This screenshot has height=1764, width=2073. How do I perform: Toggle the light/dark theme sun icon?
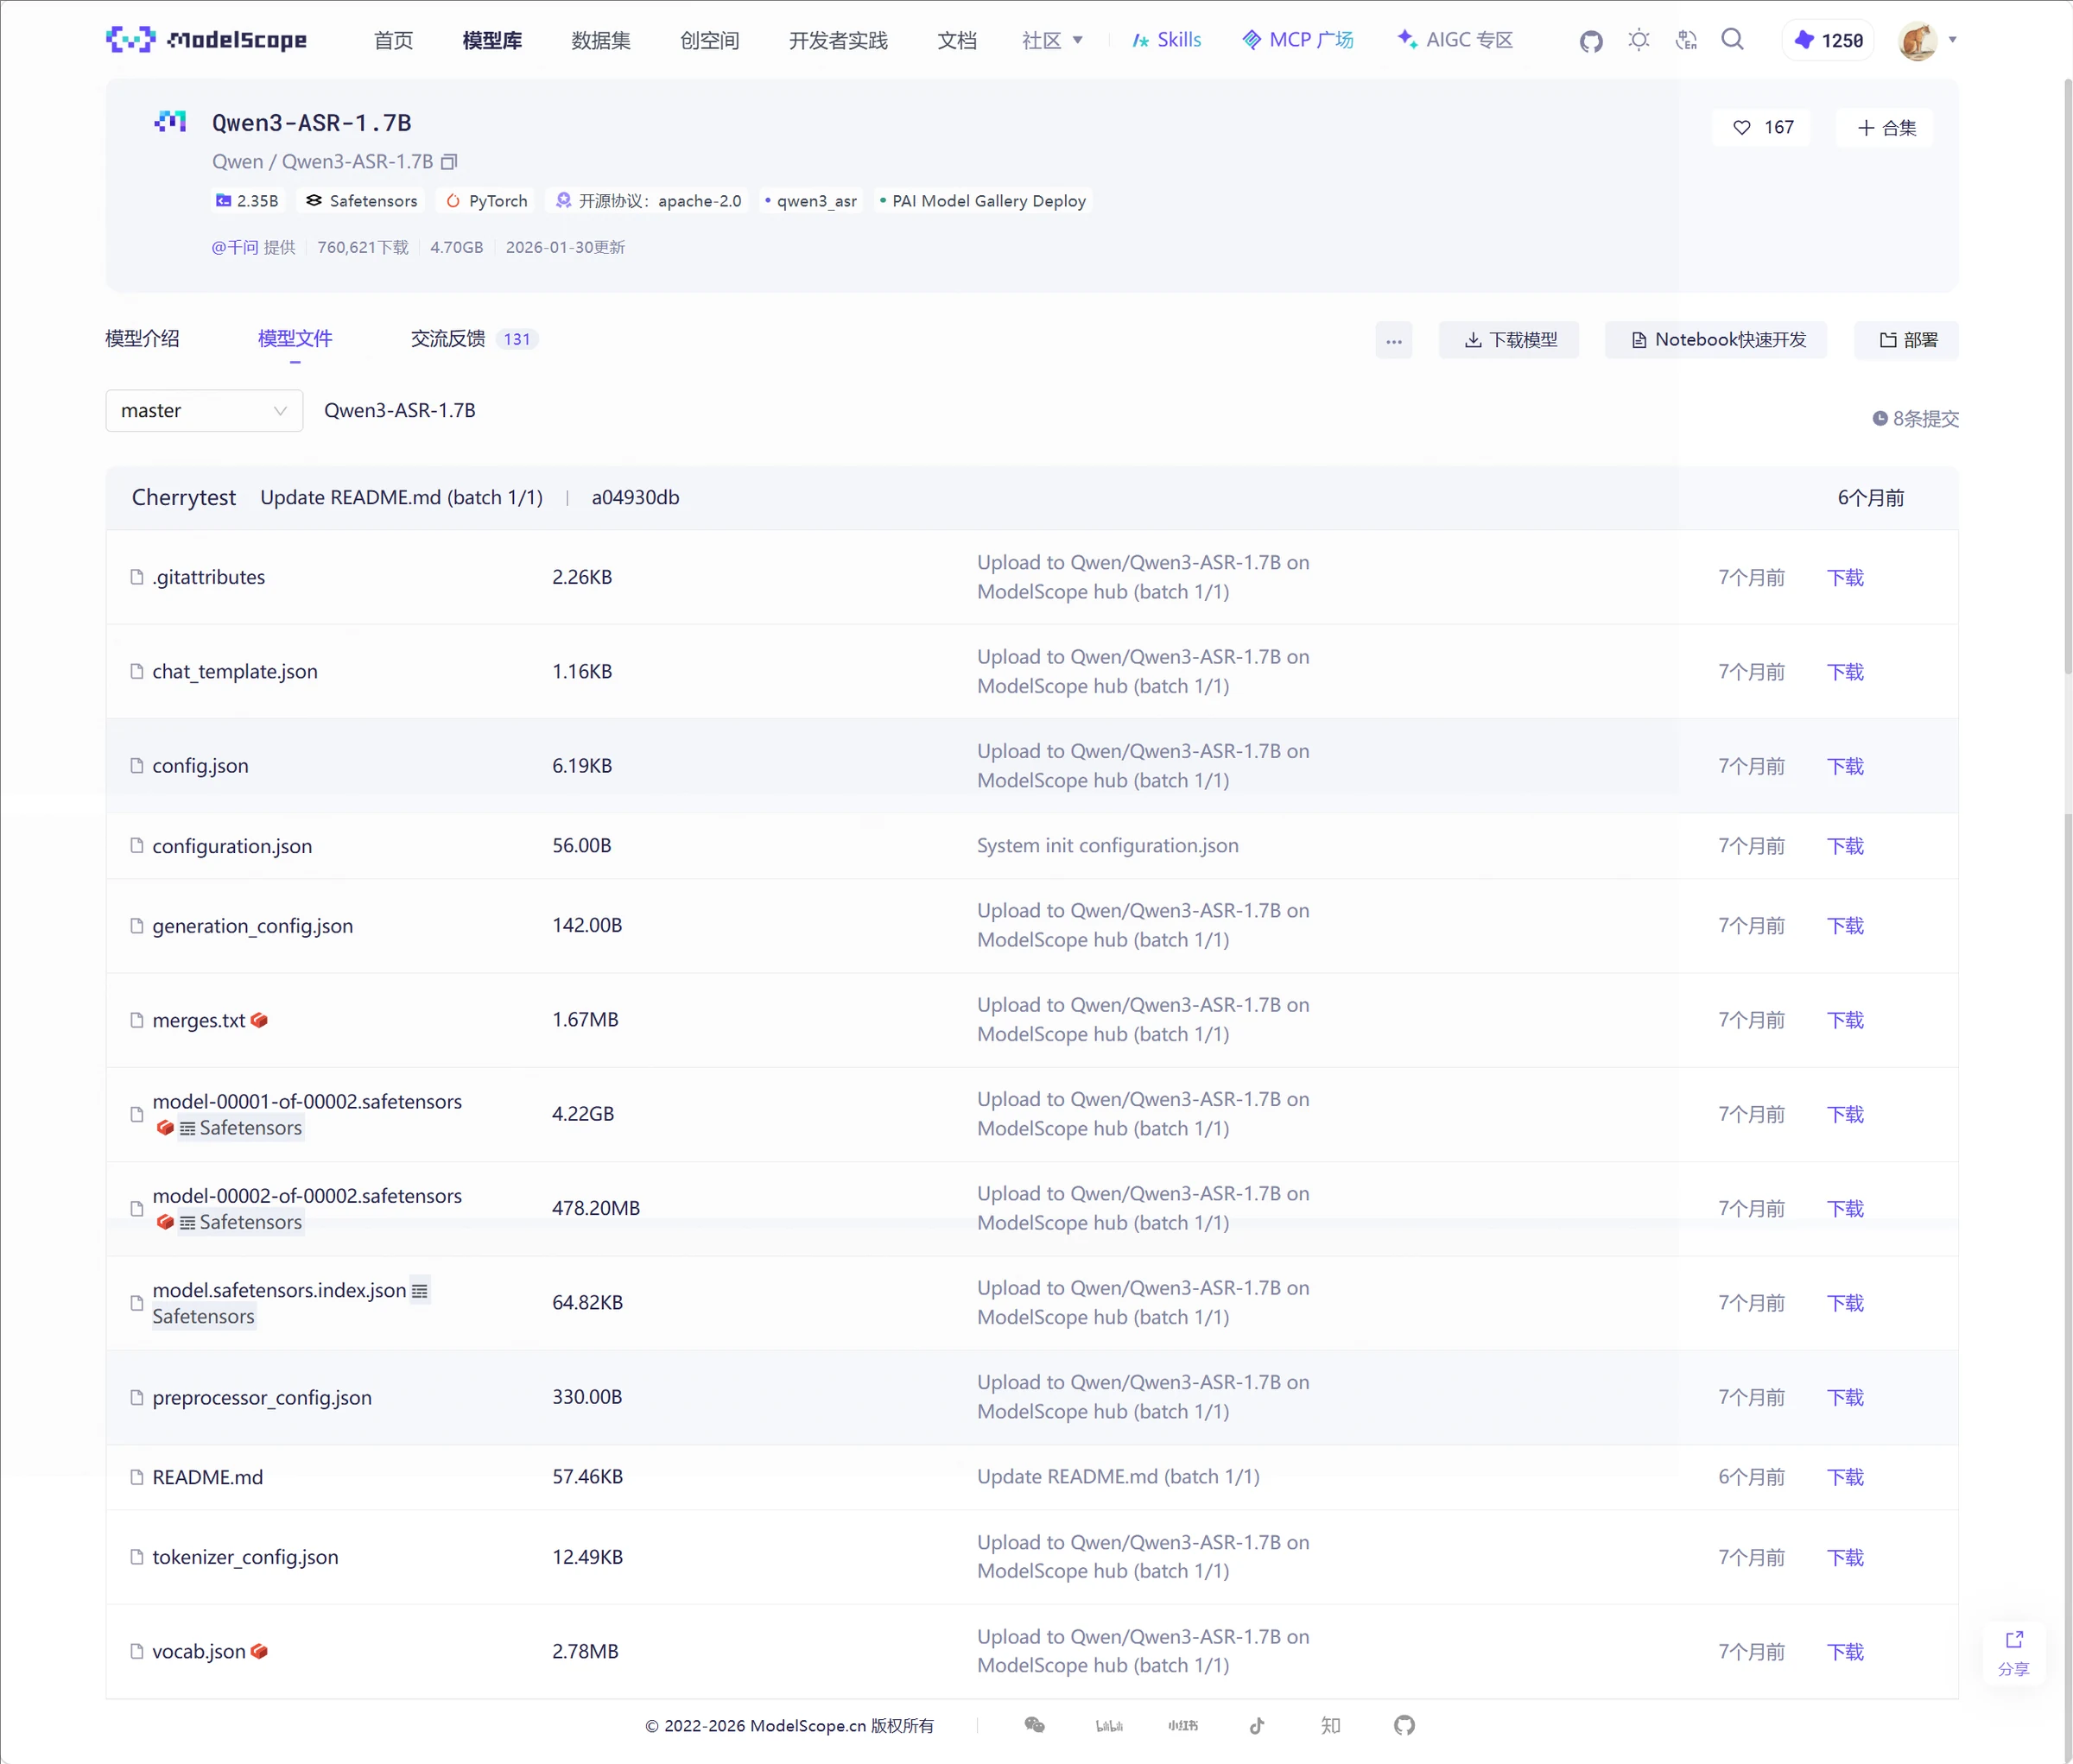click(1639, 40)
